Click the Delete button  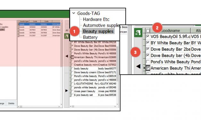[x=11, y=103]
